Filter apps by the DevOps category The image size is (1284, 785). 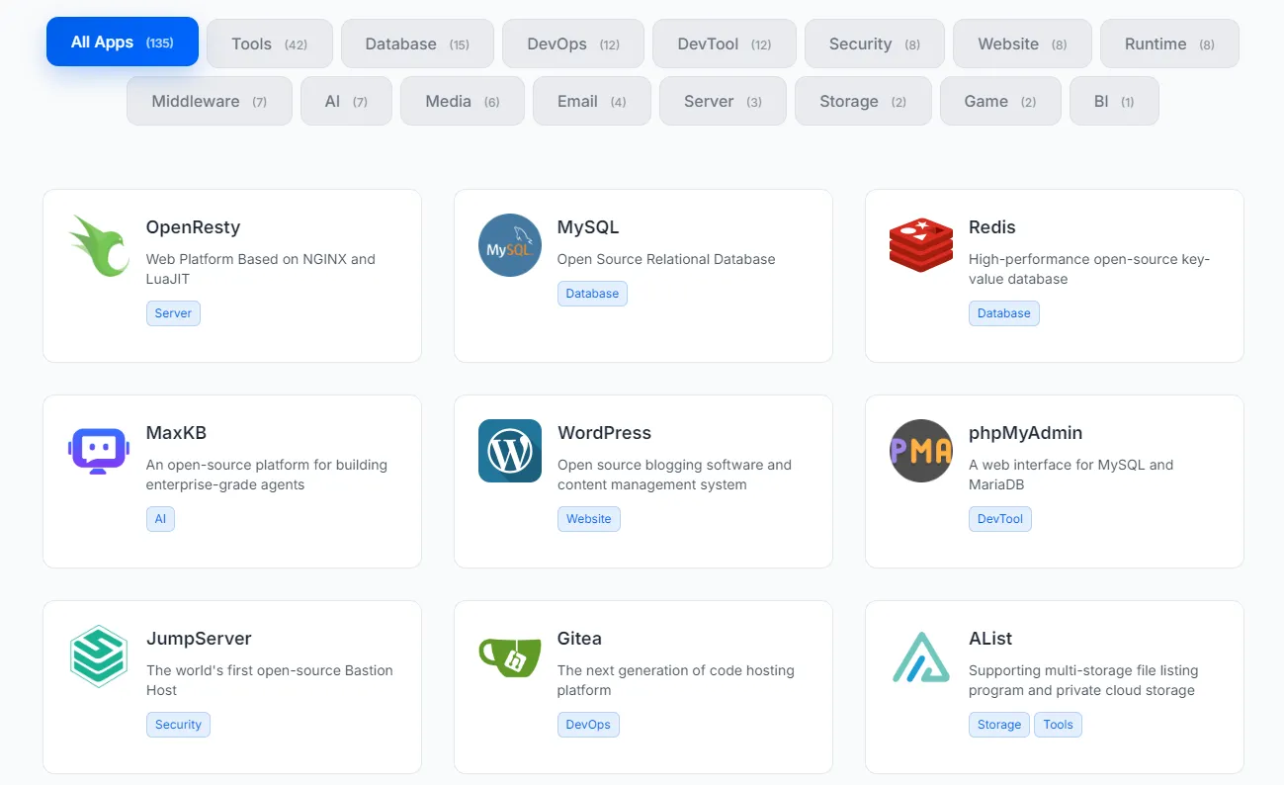(x=573, y=44)
